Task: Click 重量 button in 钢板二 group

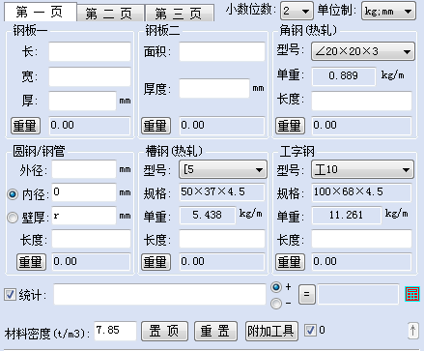Action: 155,126
